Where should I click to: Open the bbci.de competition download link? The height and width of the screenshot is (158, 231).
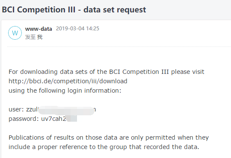(x=68, y=81)
